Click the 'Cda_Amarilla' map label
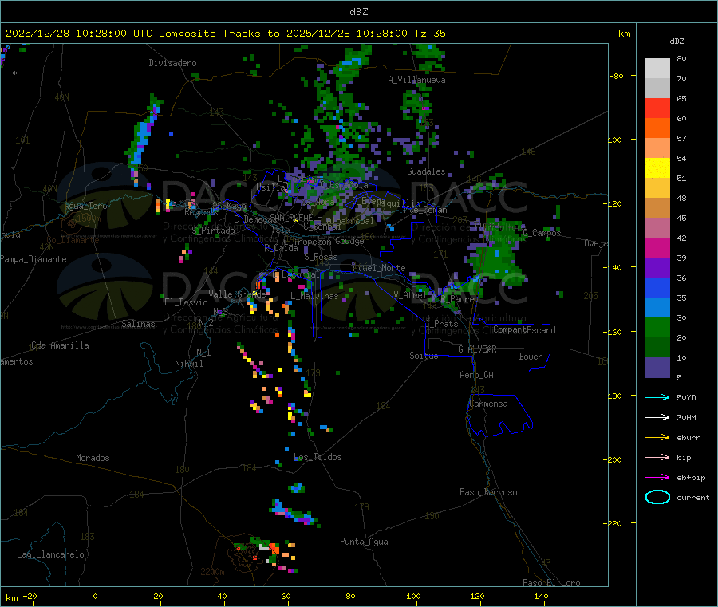This screenshot has width=718, height=607. tap(60, 345)
